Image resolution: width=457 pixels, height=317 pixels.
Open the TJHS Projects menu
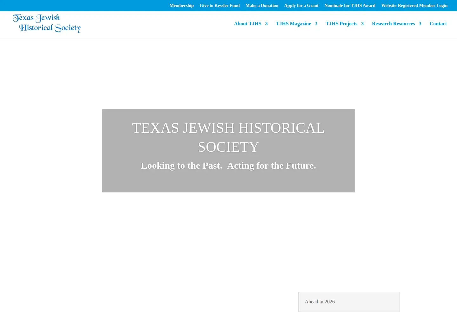[341, 24]
